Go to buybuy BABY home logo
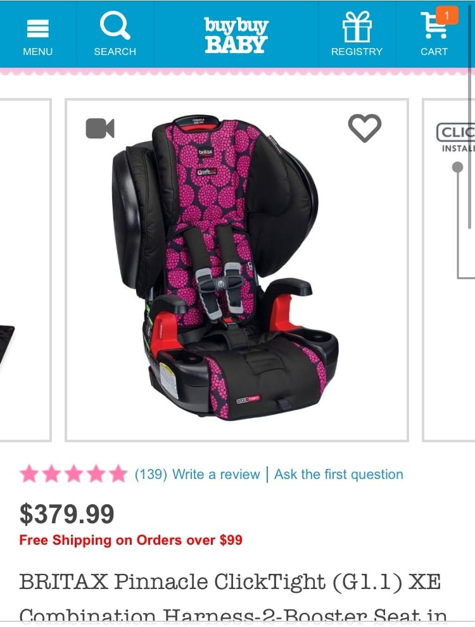 point(236,34)
